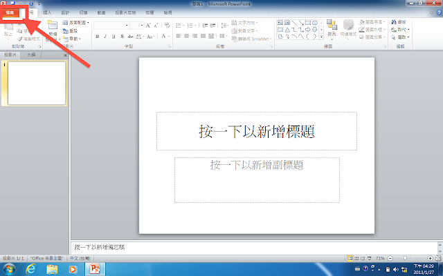Viewport: 443px width, 276px height.
Task: Switch to 大綱 (Outline) pane tab
Action: pyautogui.click(x=31, y=55)
